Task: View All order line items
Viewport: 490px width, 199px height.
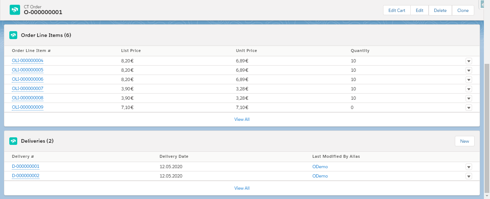Action: pos(242,119)
